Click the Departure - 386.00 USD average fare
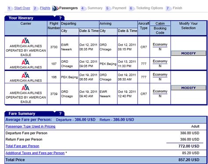 click(x=75, y=120)
